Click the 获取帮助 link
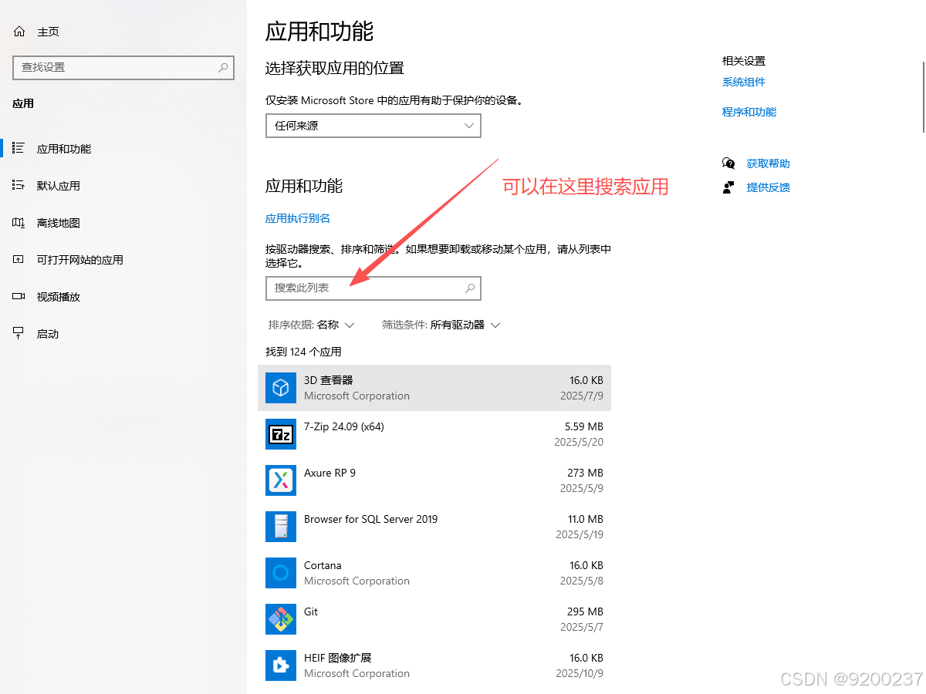Viewport: 926px width, 694px height. click(769, 163)
